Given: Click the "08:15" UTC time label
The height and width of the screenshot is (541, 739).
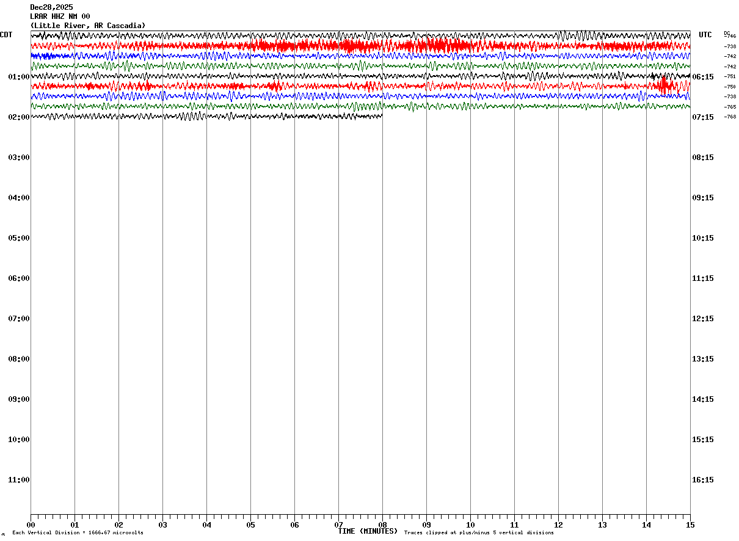Looking at the screenshot, I should pyautogui.click(x=703, y=158).
